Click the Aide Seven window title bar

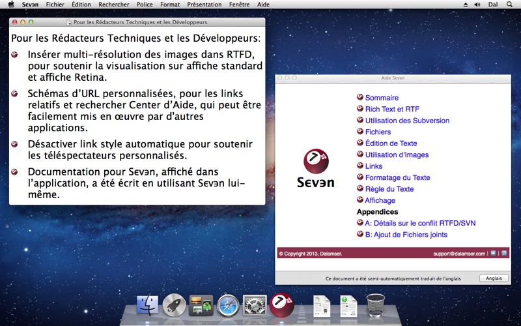pos(393,78)
